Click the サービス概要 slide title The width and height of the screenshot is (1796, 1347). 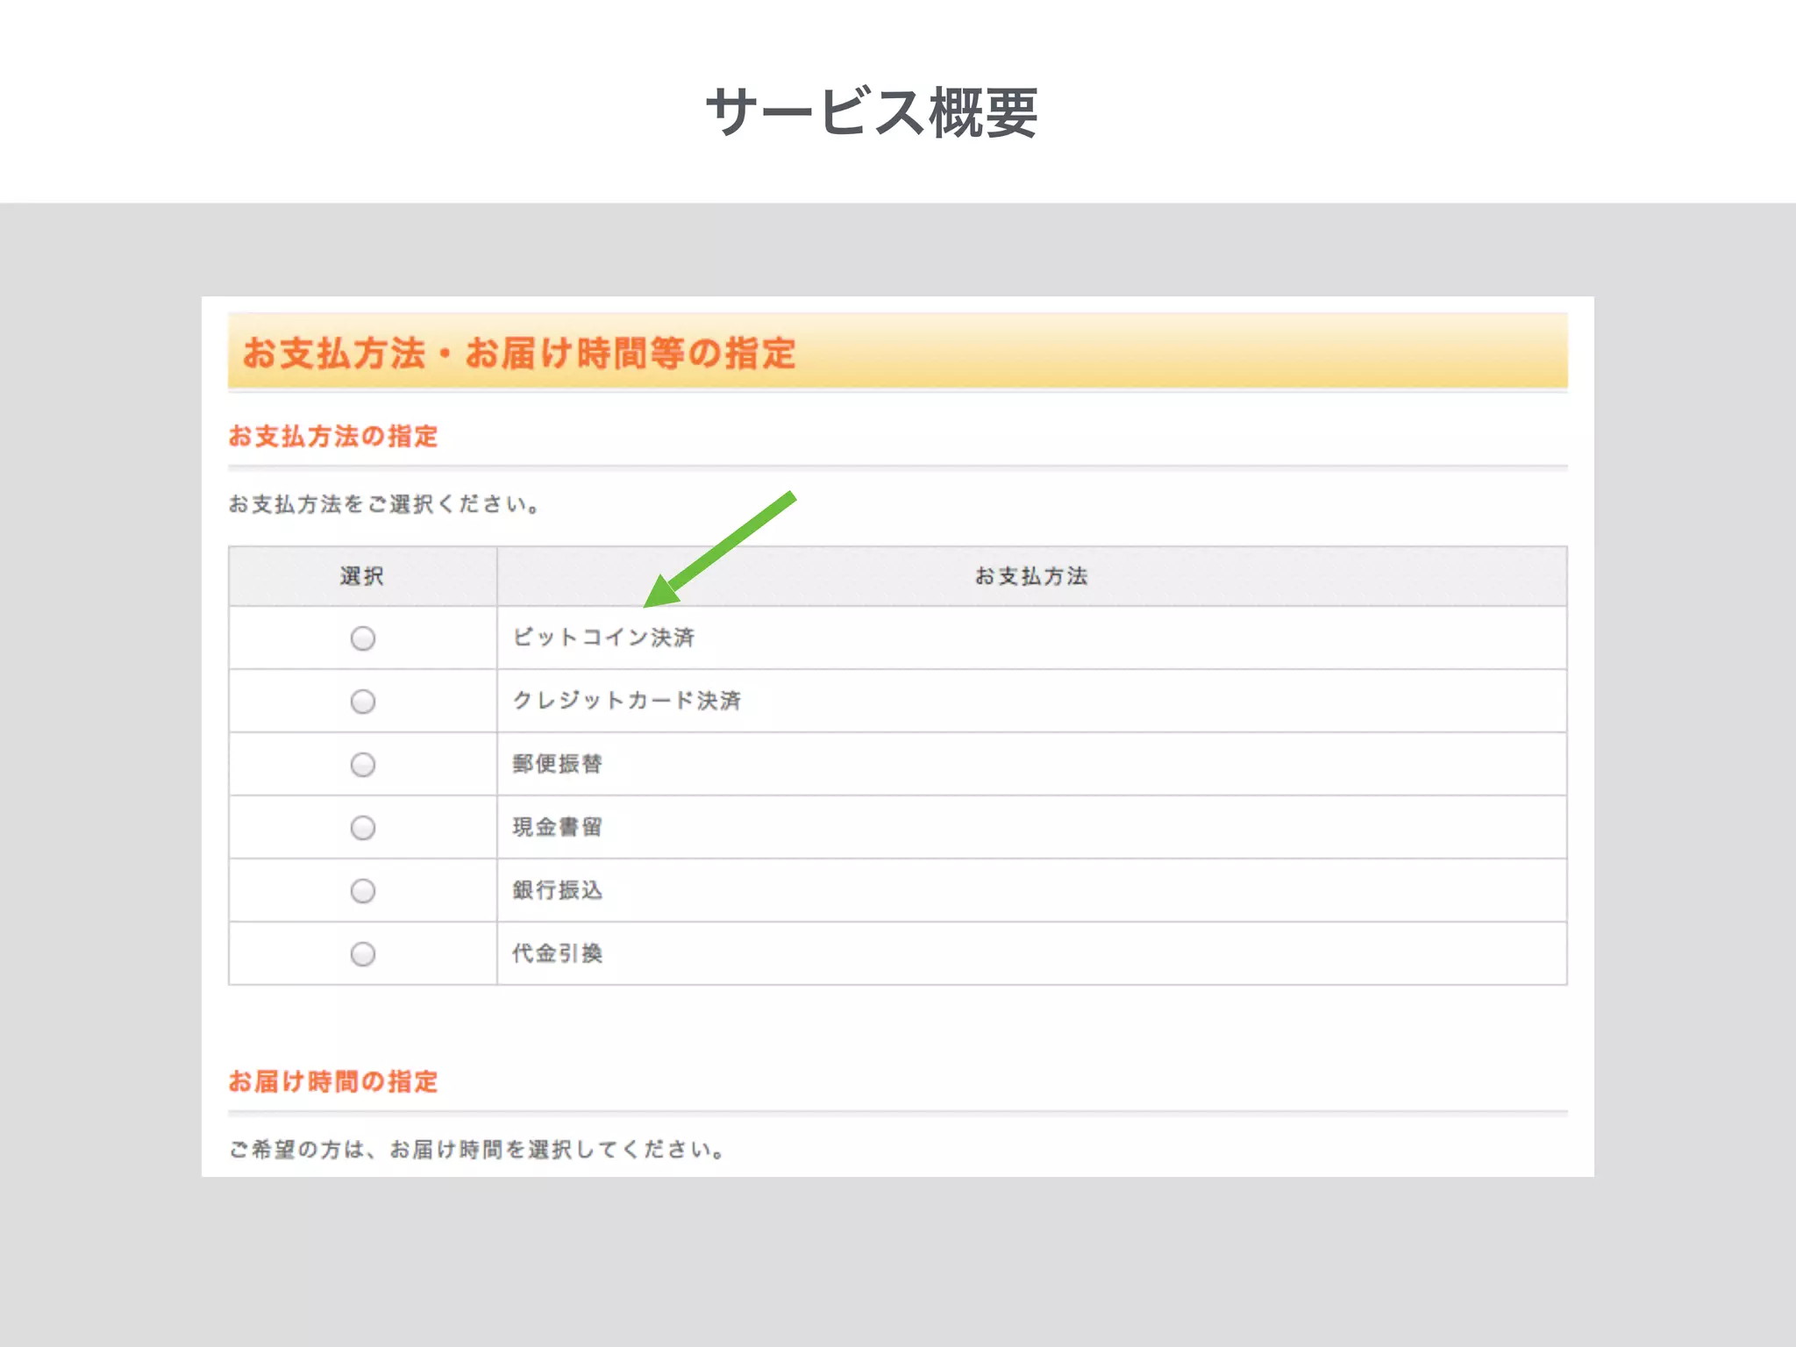[872, 112]
